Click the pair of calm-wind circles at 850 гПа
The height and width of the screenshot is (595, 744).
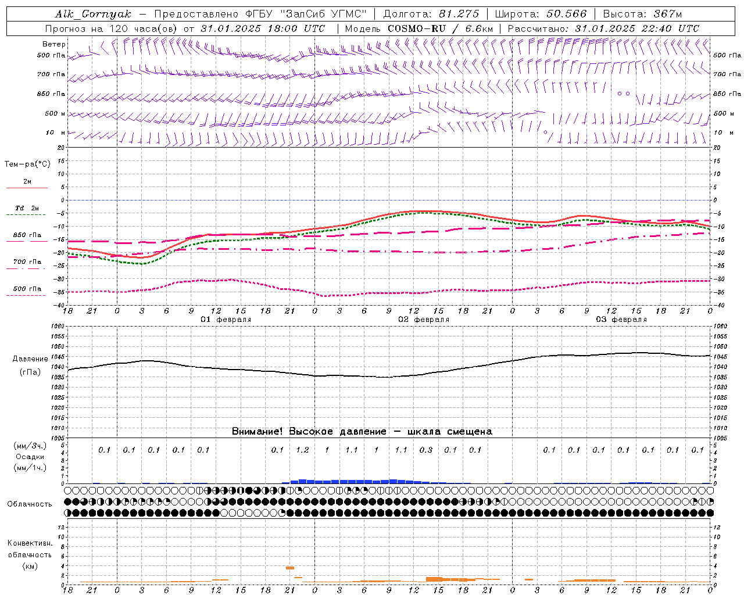(x=624, y=93)
